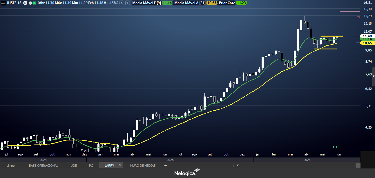Viewport: 375px width, 178px height.
Task: Click the 2026 year bar on timeline
Action: click(x=307, y=160)
